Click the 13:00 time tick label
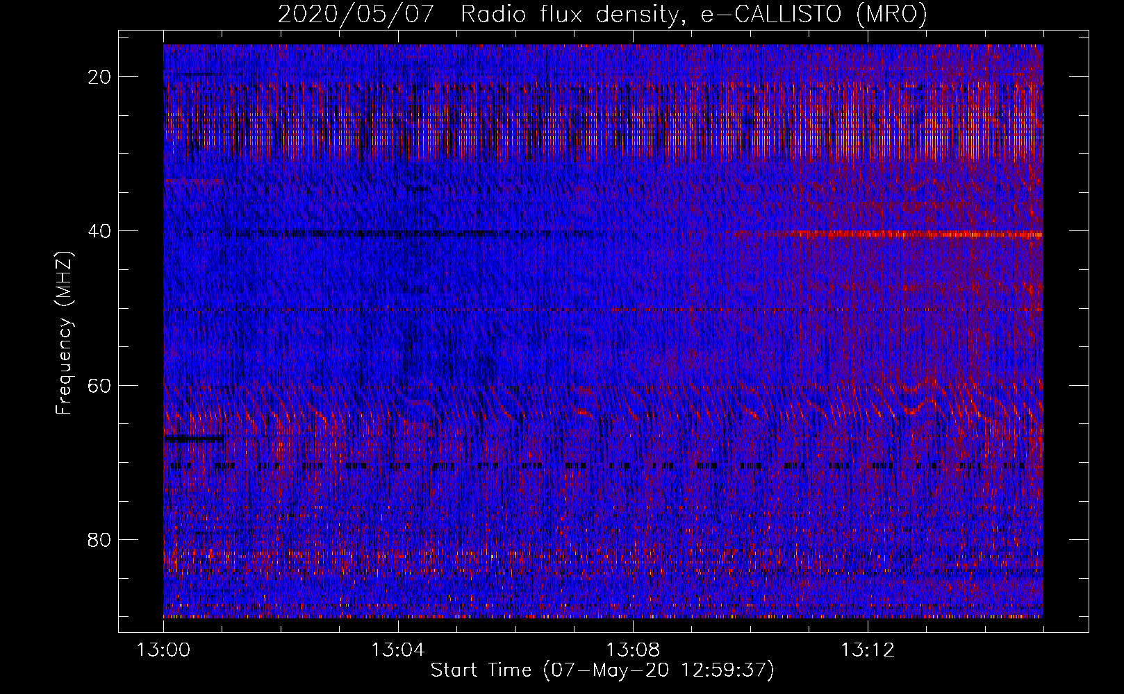 point(163,650)
